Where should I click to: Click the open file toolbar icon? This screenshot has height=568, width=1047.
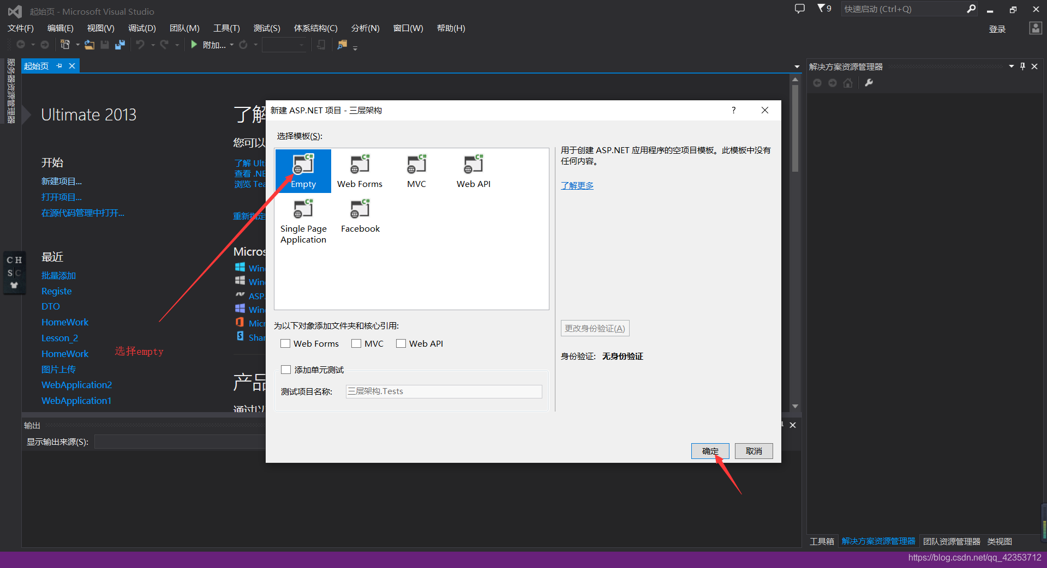tap(89, 45)
